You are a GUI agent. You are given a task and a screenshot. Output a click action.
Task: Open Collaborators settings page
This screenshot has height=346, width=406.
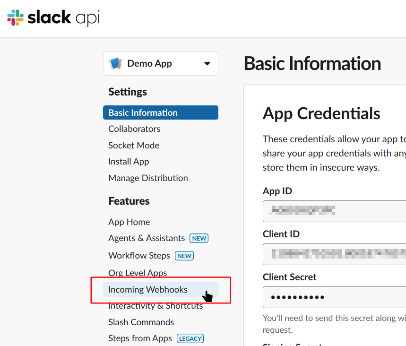pyautogui.click(x=134, y=129)
